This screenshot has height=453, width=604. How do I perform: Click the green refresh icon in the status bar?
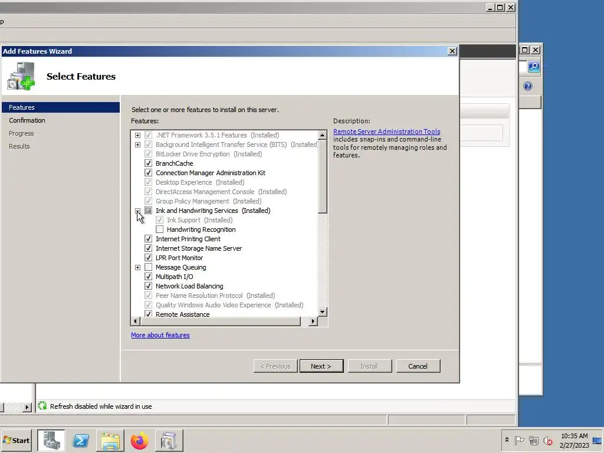click(x=42, y=406)
